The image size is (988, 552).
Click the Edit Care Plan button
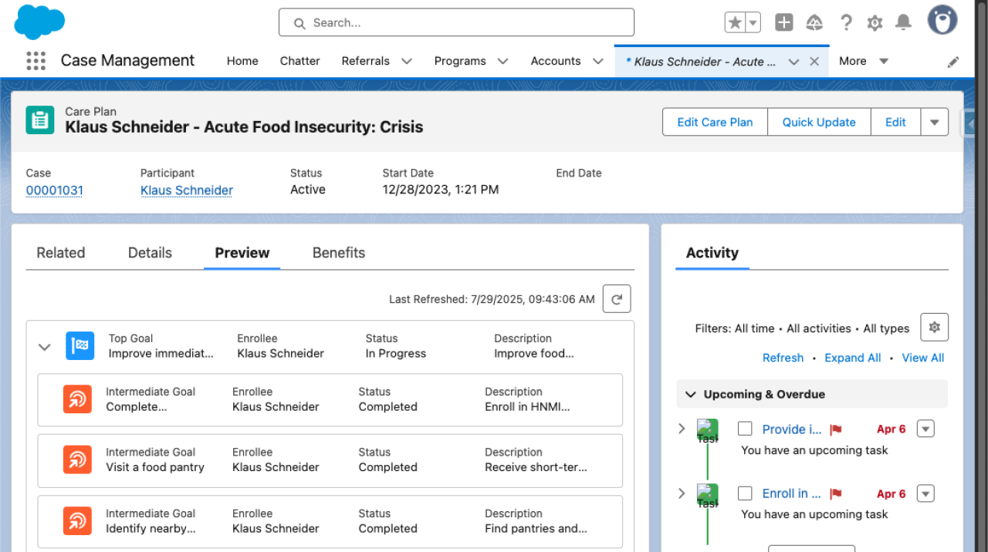(715, 122)
